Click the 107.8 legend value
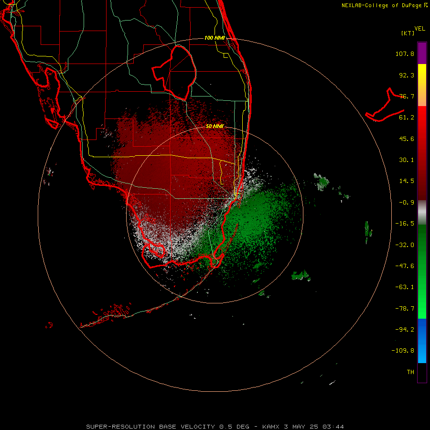The width and height of the screenshot is (430, 430). tap(405, 54)
